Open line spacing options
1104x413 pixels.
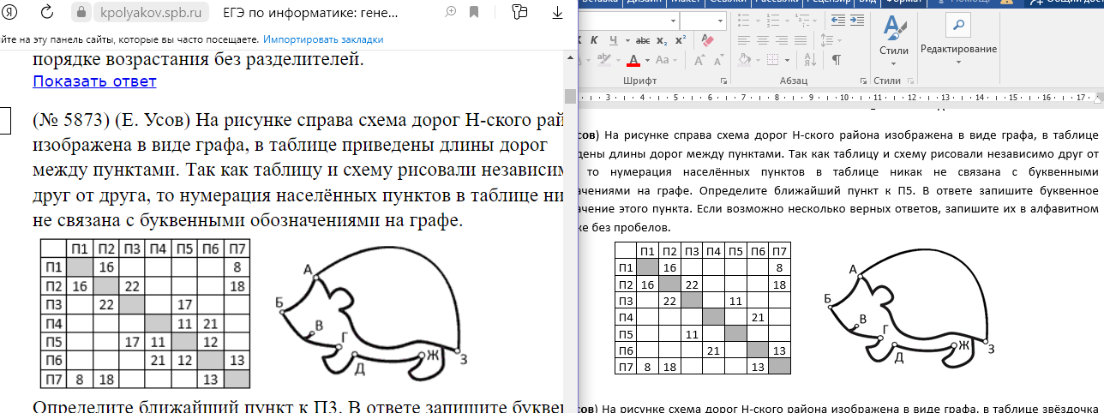click(826, 40)
